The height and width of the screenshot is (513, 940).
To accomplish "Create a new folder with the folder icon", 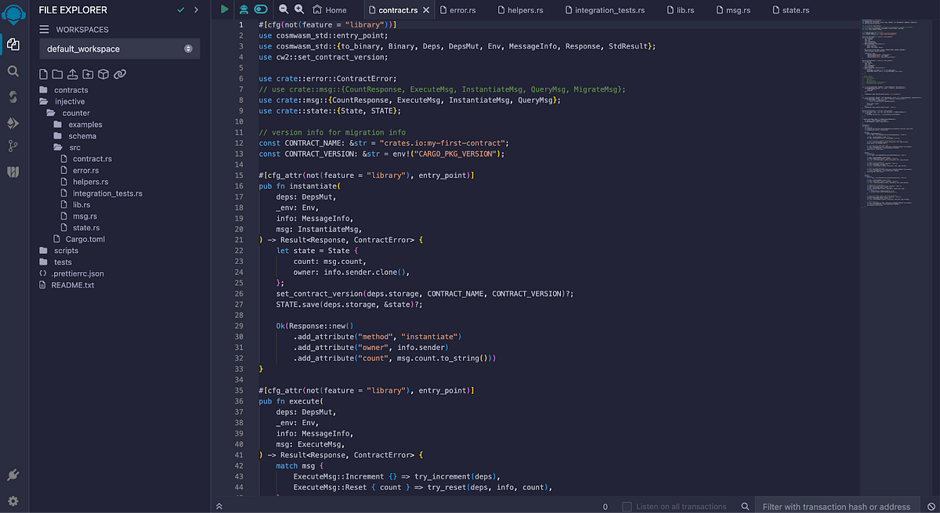I will tap(58, 73).
